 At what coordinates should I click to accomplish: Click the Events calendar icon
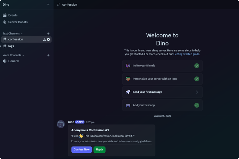coord(5,15)
